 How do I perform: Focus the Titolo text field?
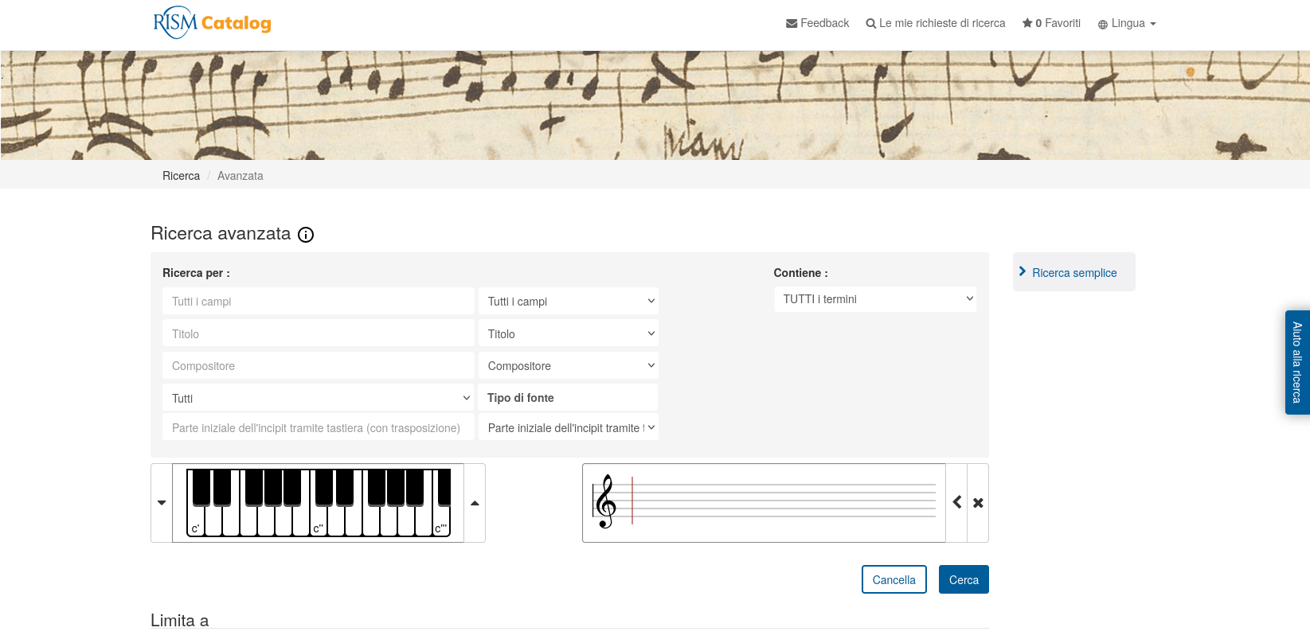point(318,334)
